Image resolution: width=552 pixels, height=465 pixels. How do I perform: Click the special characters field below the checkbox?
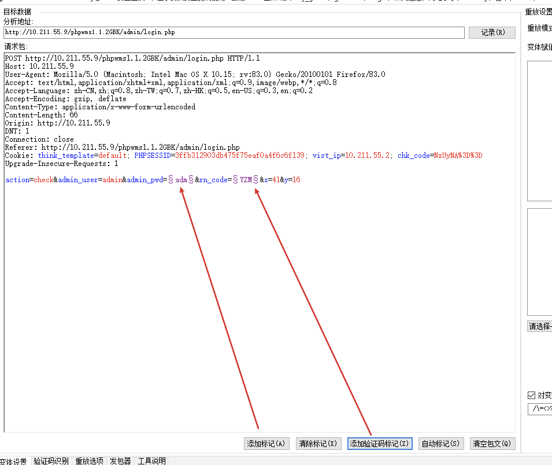click(x=540, y=409)
